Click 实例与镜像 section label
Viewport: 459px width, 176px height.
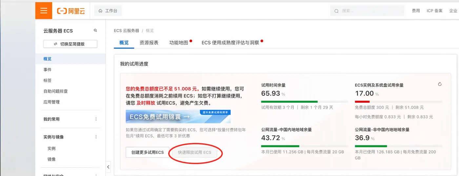point(53,137)
